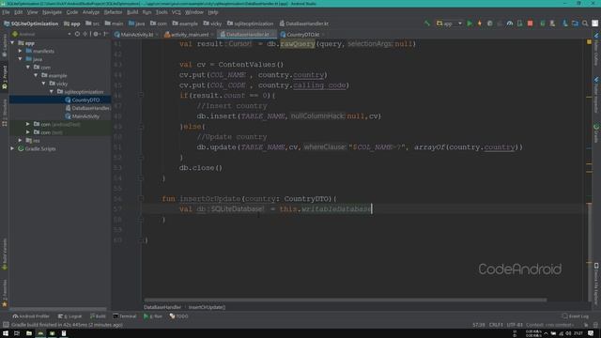Click the SQLiteOptimization breadcrumb
The image size is (601, 338).
31,23
